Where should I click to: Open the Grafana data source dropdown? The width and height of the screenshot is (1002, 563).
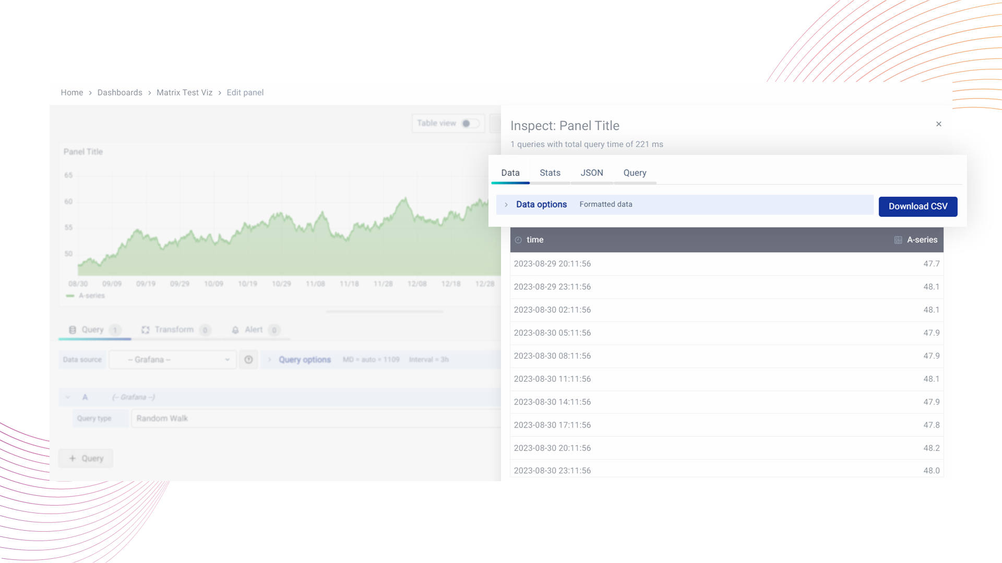pyautogui.click(x=172, y=360)
